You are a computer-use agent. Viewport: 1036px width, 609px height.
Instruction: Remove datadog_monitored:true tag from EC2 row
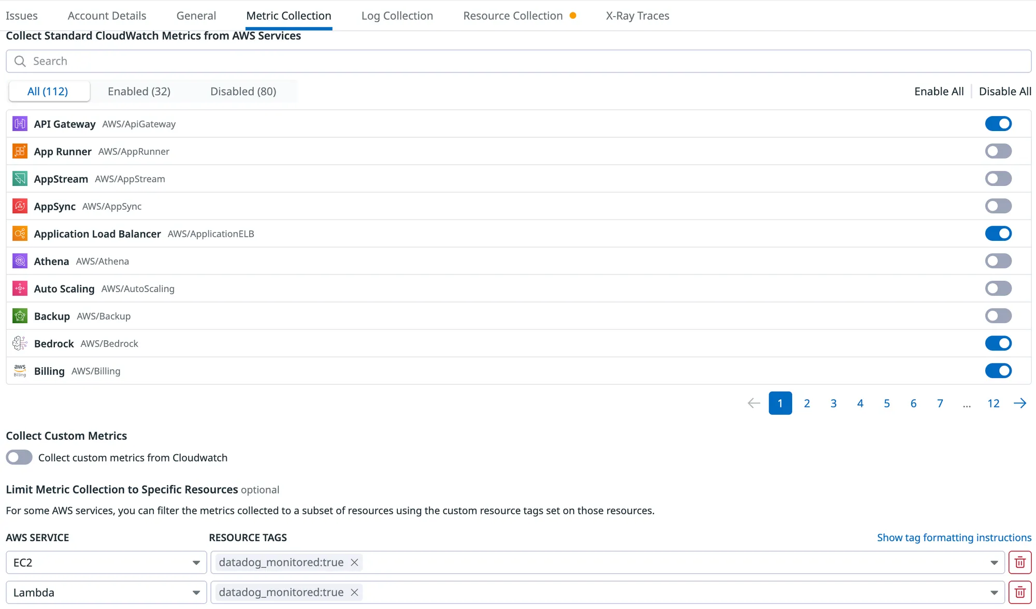point(354,562)
